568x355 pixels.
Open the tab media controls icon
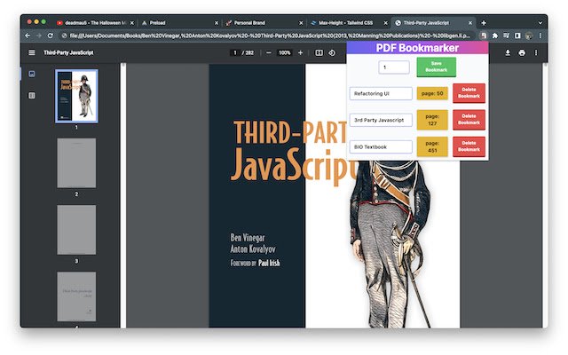pos(506,35)
